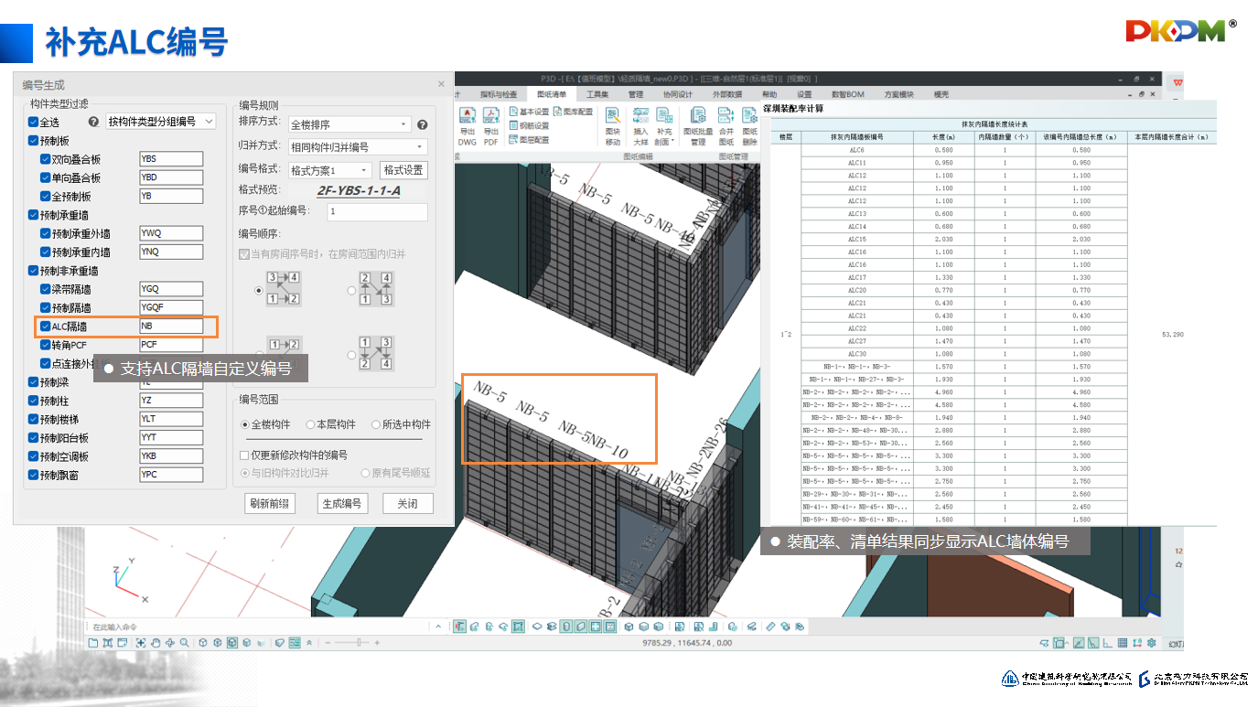Expand the command line history arrow
Image resolution: width=1258 pixels, height=707 pixels.
438,627
